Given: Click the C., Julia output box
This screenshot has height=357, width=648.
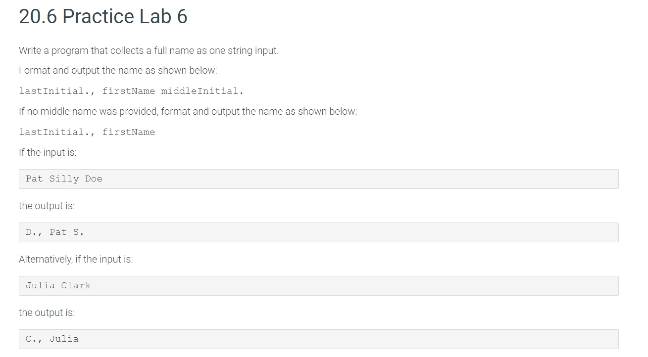Looking at the screenshot, I should pos(319,339).
